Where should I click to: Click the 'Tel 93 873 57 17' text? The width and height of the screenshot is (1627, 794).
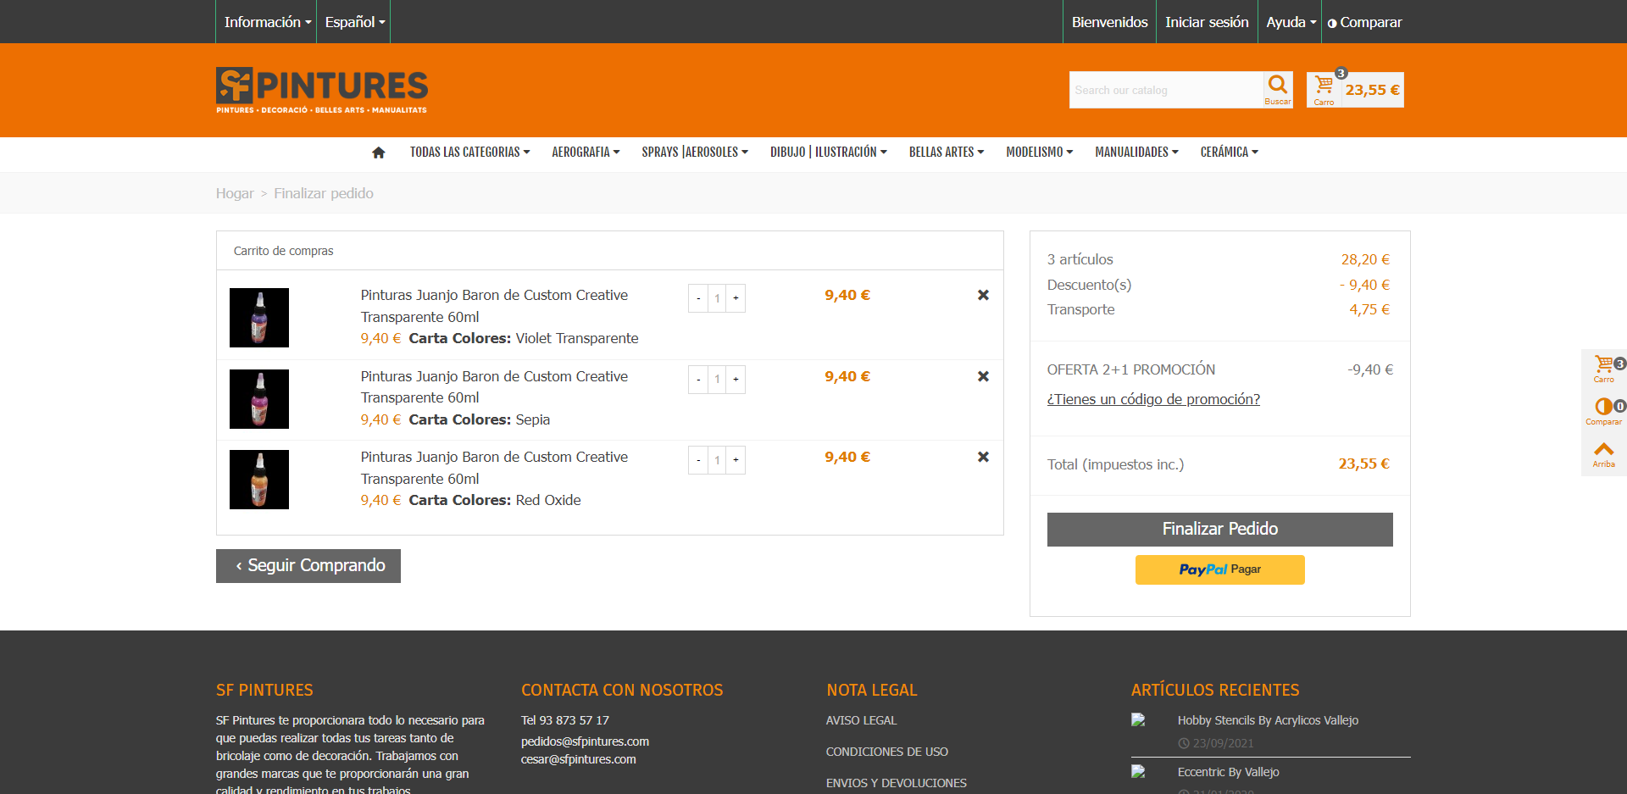[x=565, y=720]
